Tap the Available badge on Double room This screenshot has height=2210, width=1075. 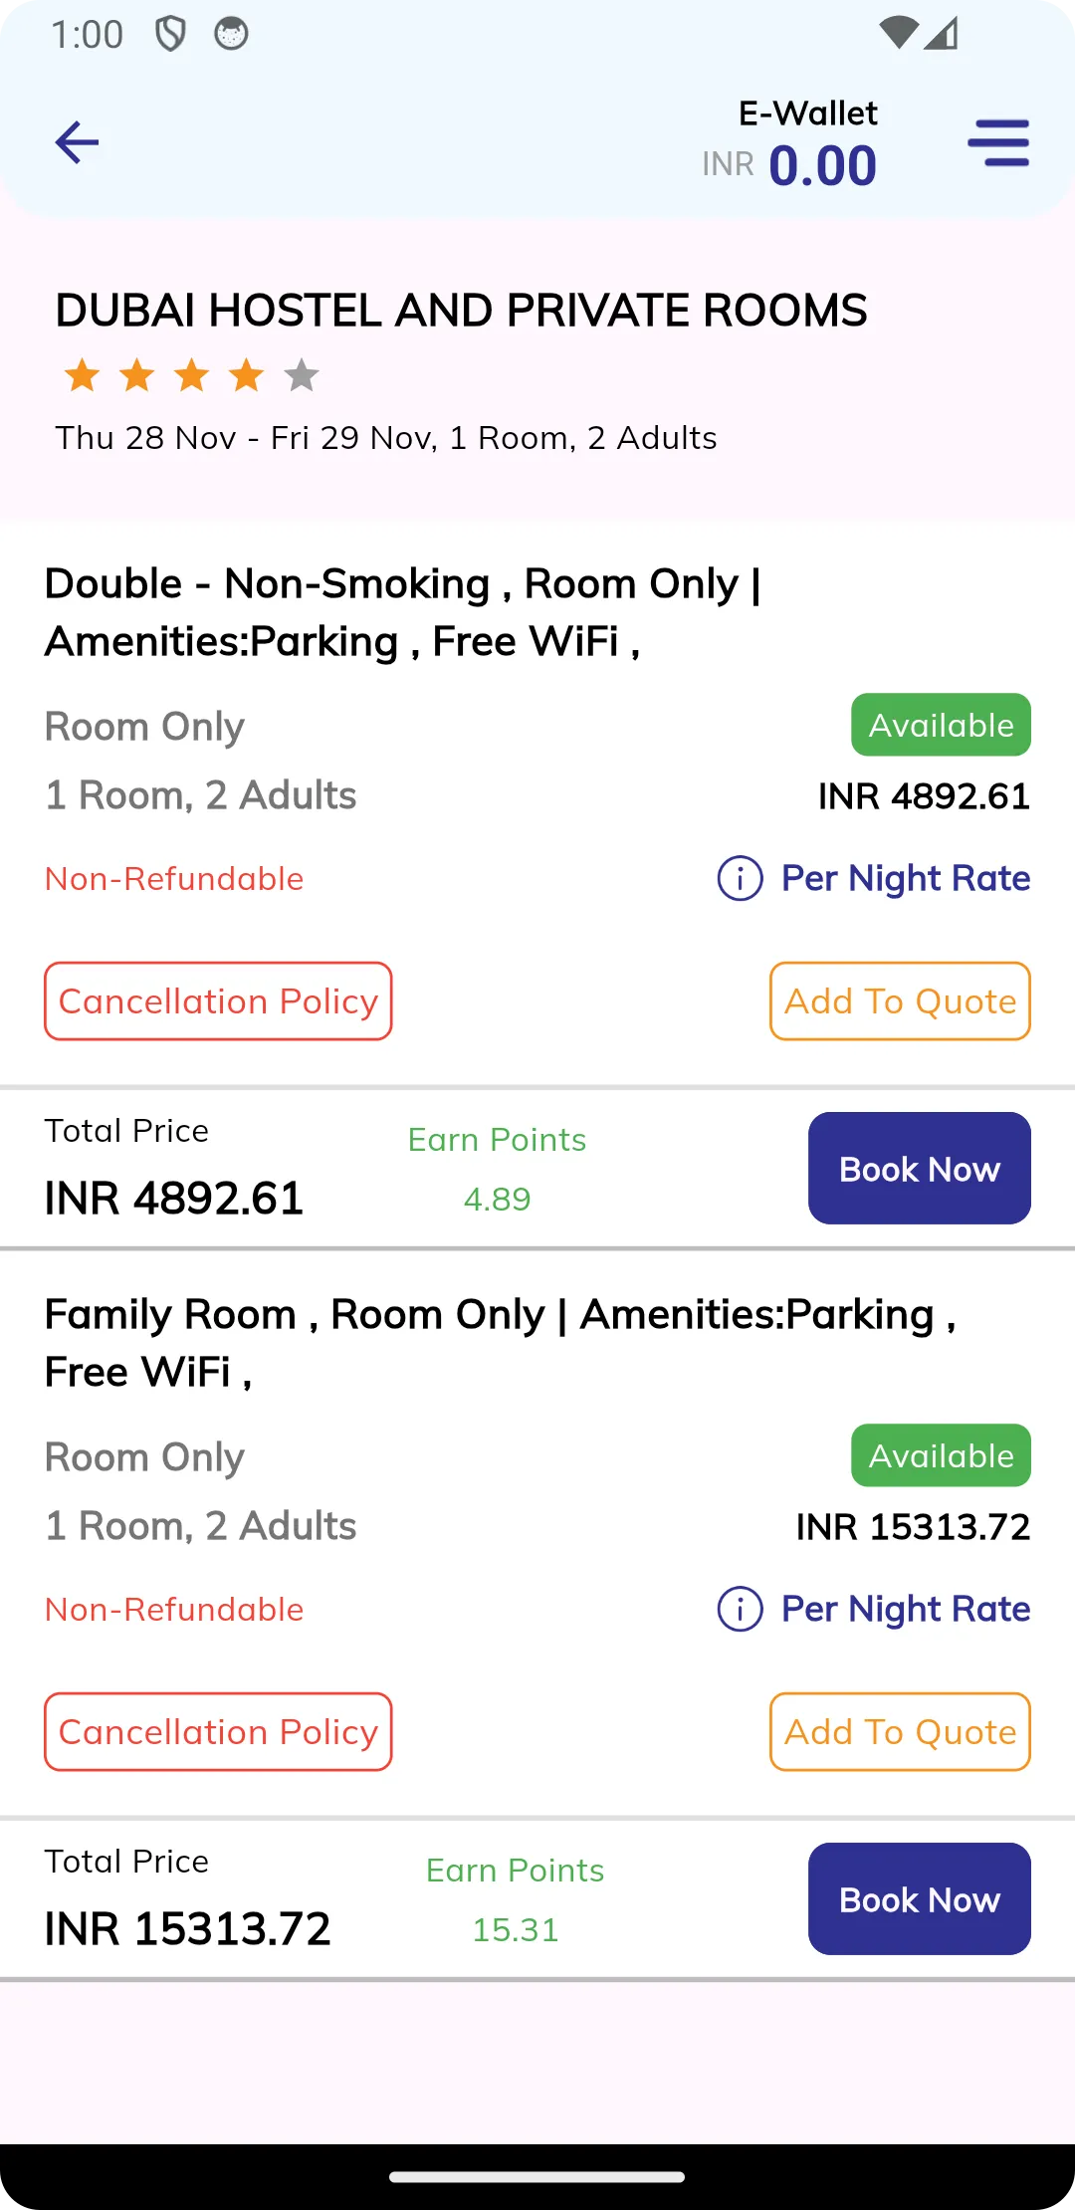click(x=941, y=725)
